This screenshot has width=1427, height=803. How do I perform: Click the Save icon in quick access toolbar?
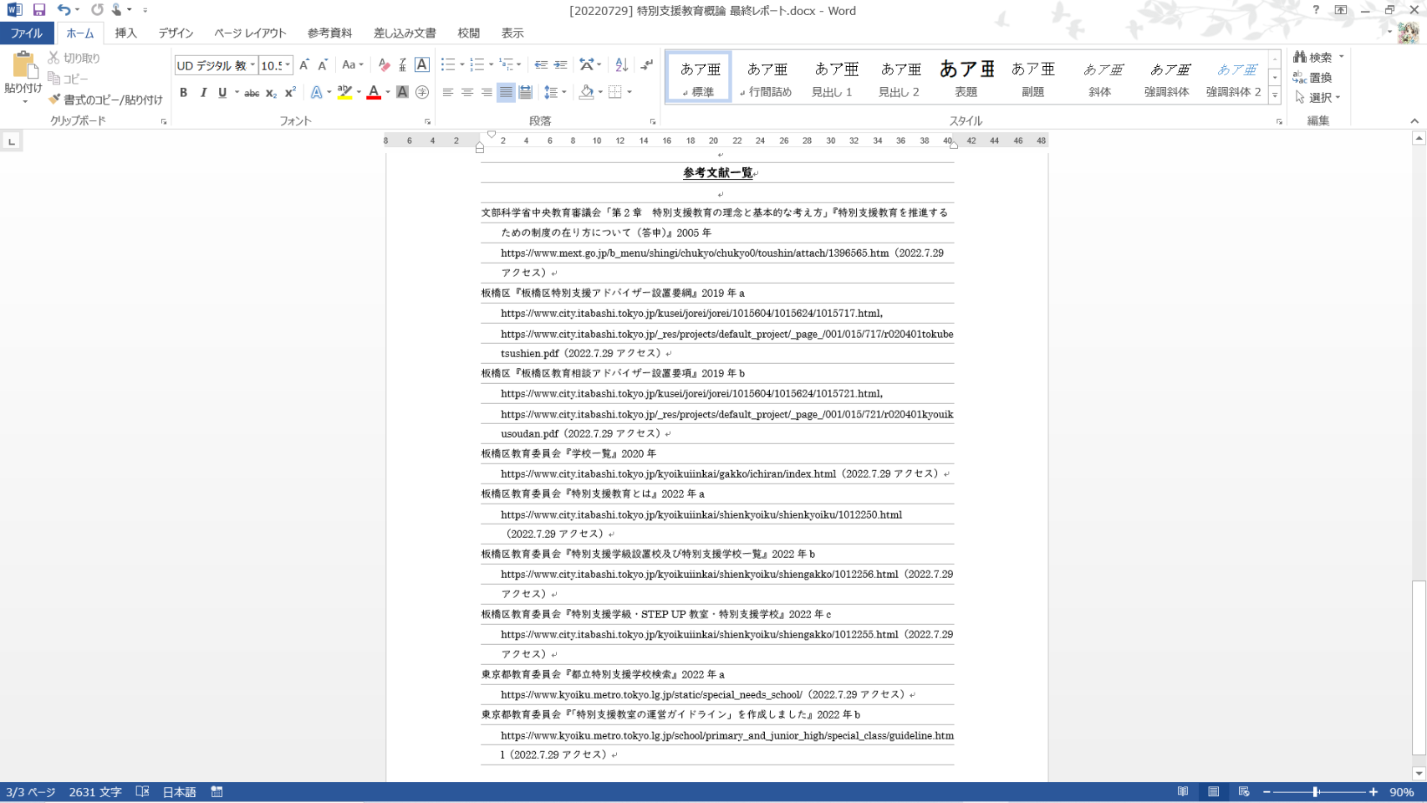[39, 10]
